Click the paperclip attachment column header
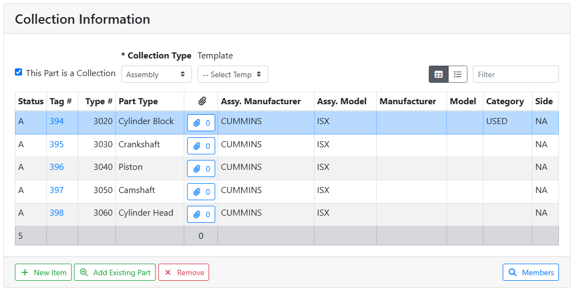Image resolution: width=575 pixels, height=289 pixels. coord(202,101)
